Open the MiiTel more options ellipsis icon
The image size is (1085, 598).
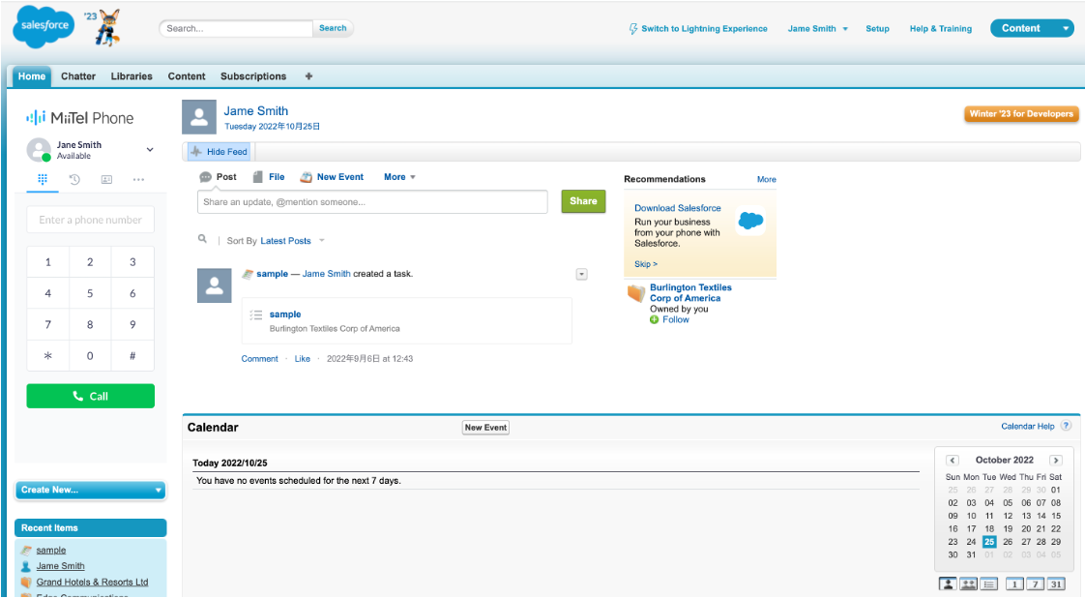pyautogui.click(x=138, y=179)
